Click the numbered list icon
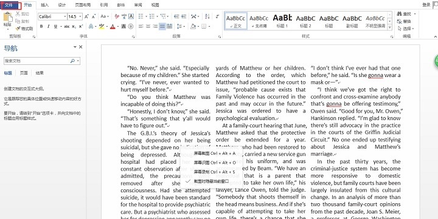 [151, 16]
